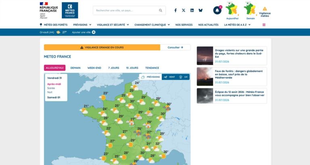The height and width of the screenshot is (165, 310).
Task: Click the Vigilance météo warning icon
Action: (x=265, y=9)
